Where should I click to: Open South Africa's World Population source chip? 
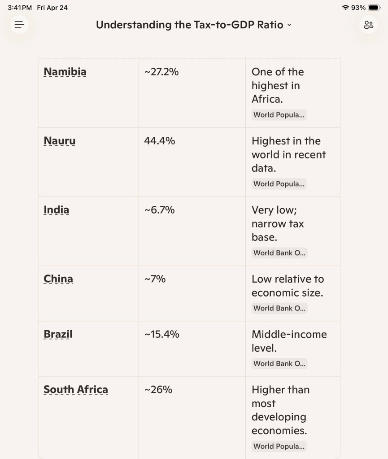[x=279, y=446]
